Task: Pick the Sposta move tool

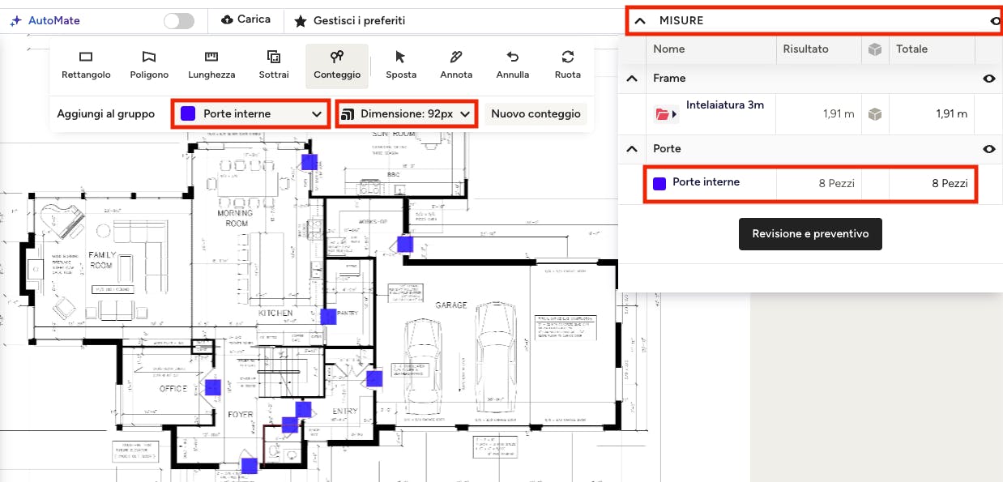Action: click(x=401, y=65)
